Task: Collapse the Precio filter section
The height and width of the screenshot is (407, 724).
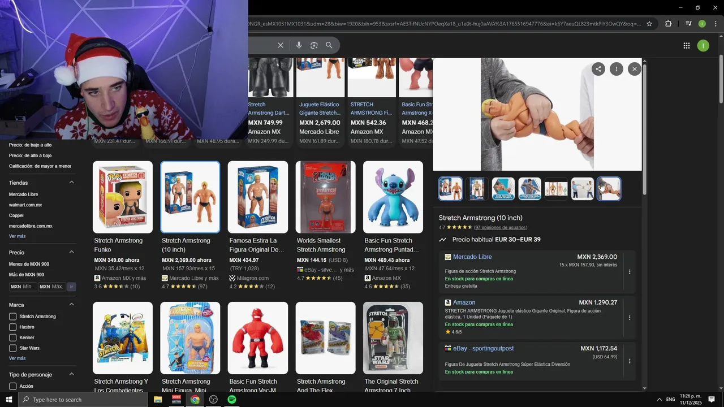Action: [71, 252]
